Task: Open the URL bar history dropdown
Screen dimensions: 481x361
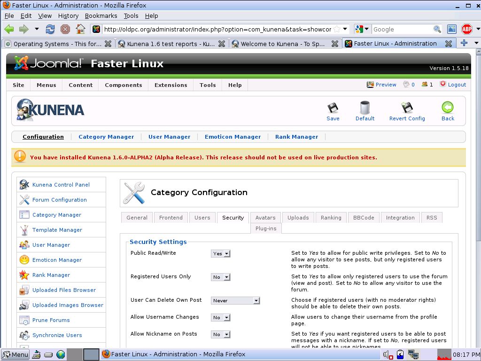Action: coord(345,29)
